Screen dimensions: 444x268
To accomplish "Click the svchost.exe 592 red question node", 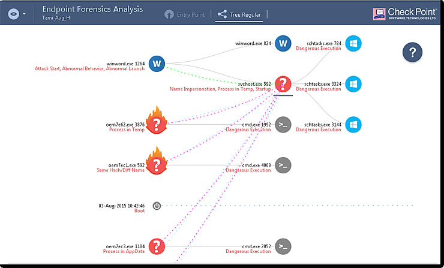I will point(283,84).
